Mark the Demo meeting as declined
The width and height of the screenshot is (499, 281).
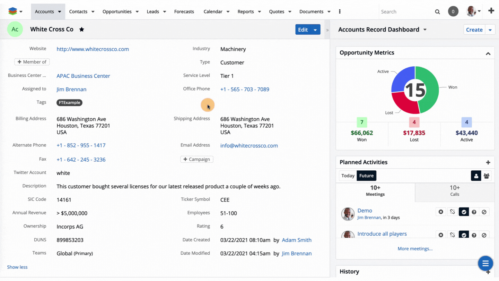(484, 212)
